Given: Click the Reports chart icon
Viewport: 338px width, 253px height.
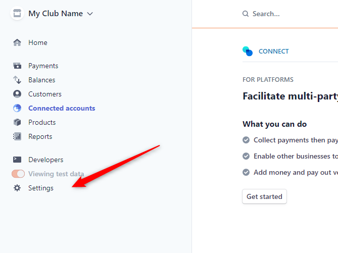Looking at the screenshot, I should [x=17, y=136].
